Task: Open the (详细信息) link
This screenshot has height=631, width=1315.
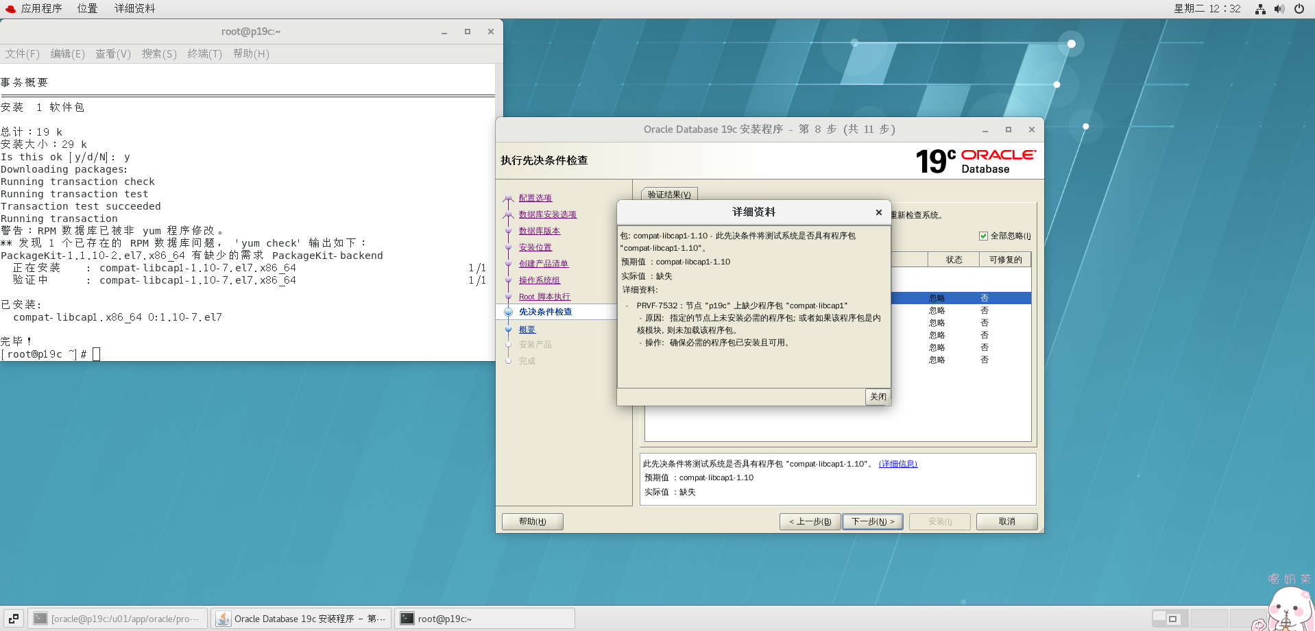Action: 898,464
